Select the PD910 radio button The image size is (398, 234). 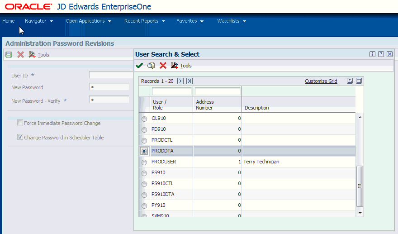(144, 129)
